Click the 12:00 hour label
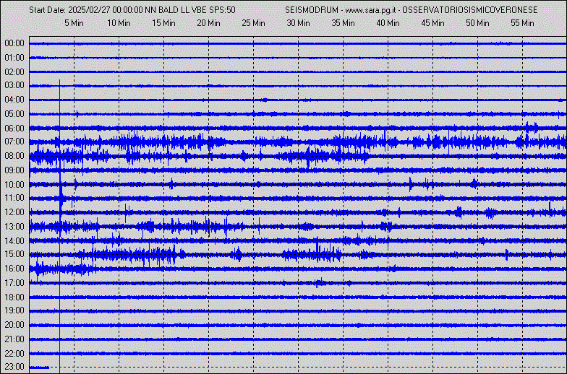 point(14,212)
